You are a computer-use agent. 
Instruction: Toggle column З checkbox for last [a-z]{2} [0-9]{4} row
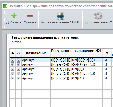[18, 78]
